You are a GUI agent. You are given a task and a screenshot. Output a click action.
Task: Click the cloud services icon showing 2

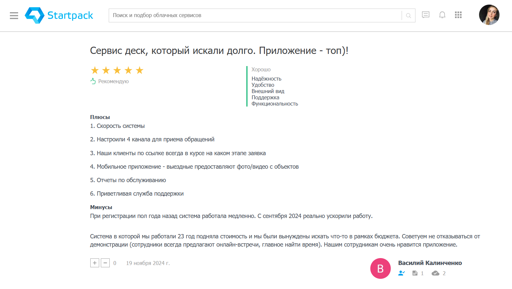pyautogui.click(x=436, y=273)
